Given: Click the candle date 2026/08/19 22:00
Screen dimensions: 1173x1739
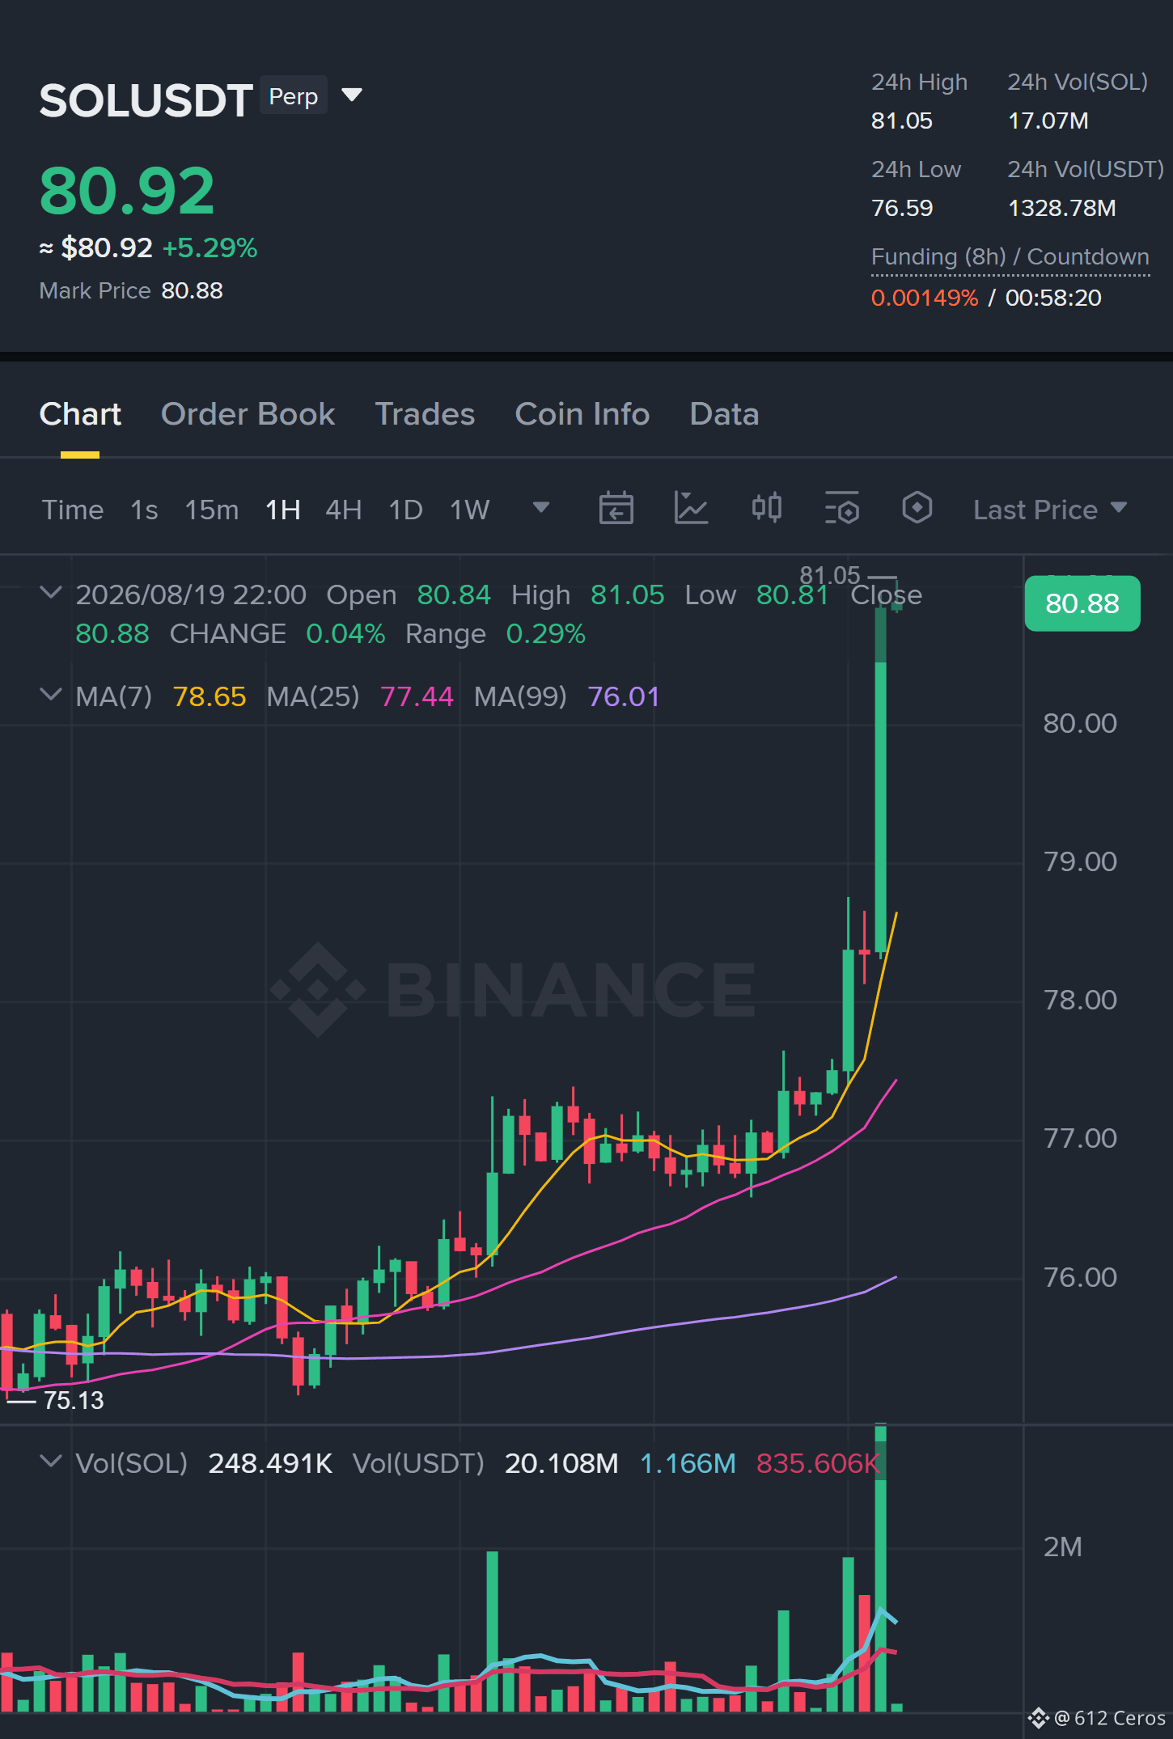Looking at the screenshot, I should 191,594.
